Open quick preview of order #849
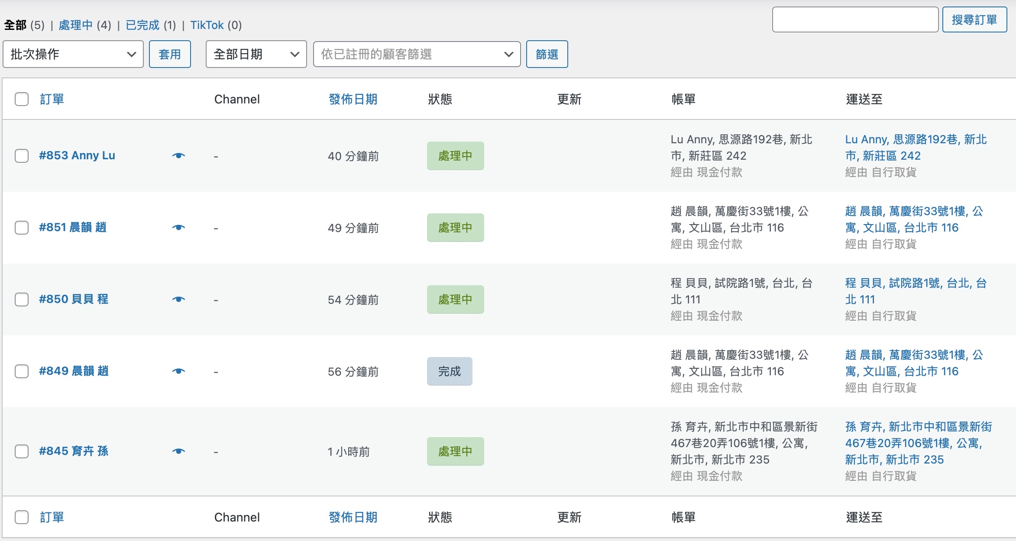Screen dimensions: 1016x541 (178, 371)
